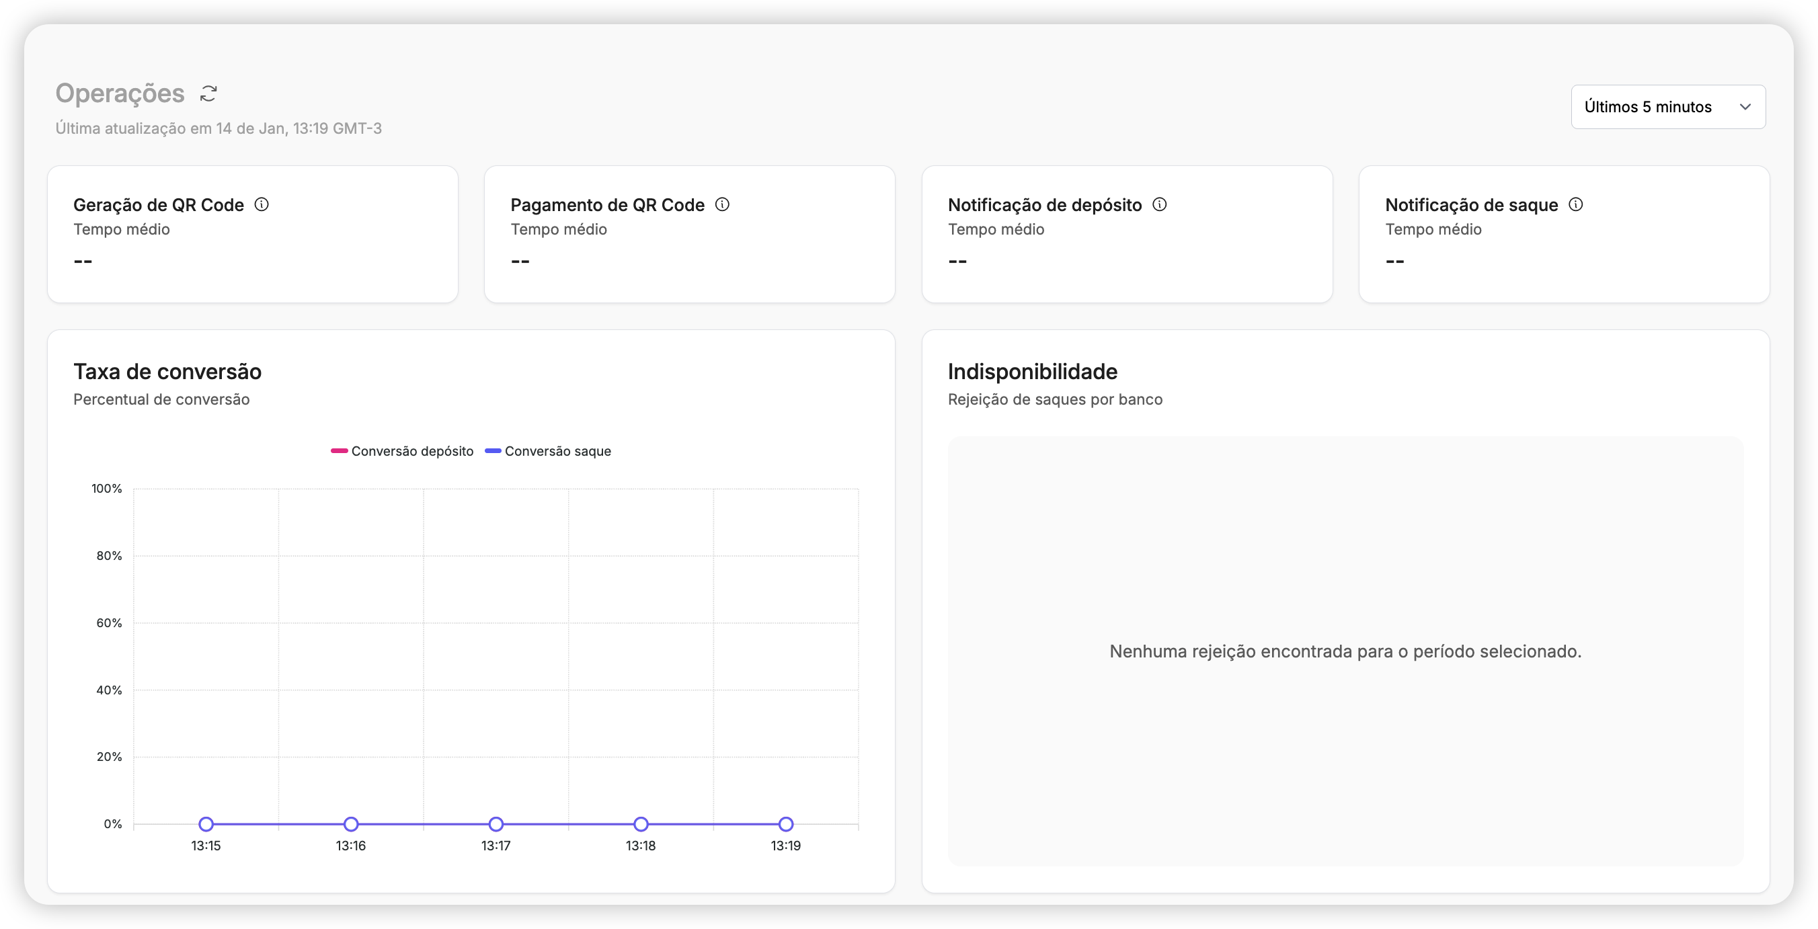Viewport: 1818px width, 929px height.
Task: Select the first data point at 13:15
Action: click(206, 825)
